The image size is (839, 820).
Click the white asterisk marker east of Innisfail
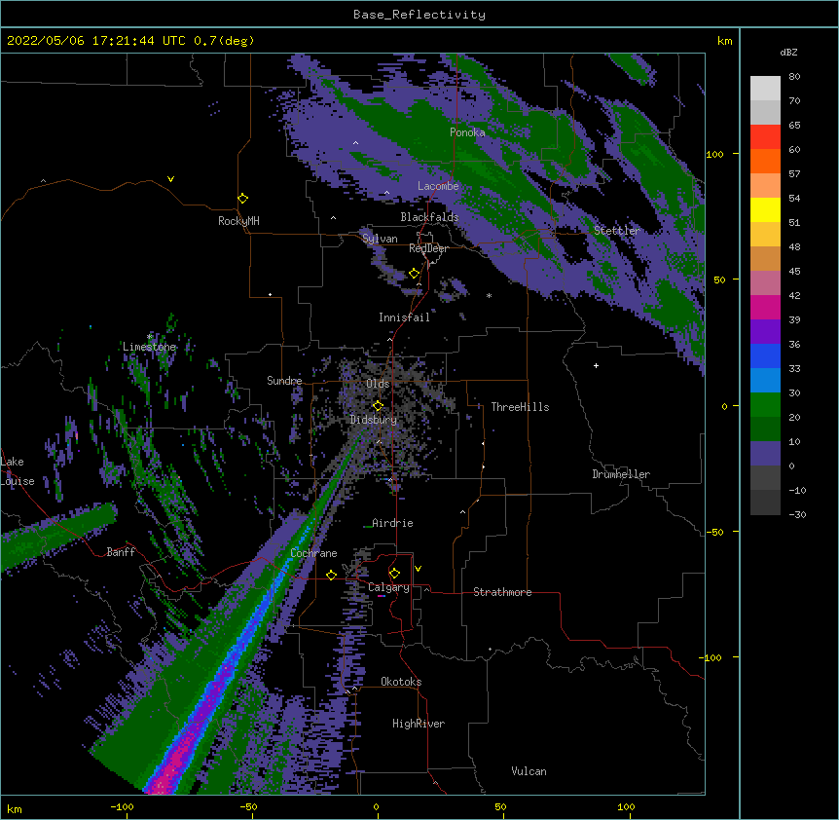[489, 295]
